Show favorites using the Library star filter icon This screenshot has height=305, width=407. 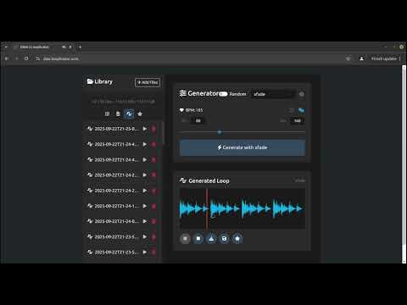140,114
